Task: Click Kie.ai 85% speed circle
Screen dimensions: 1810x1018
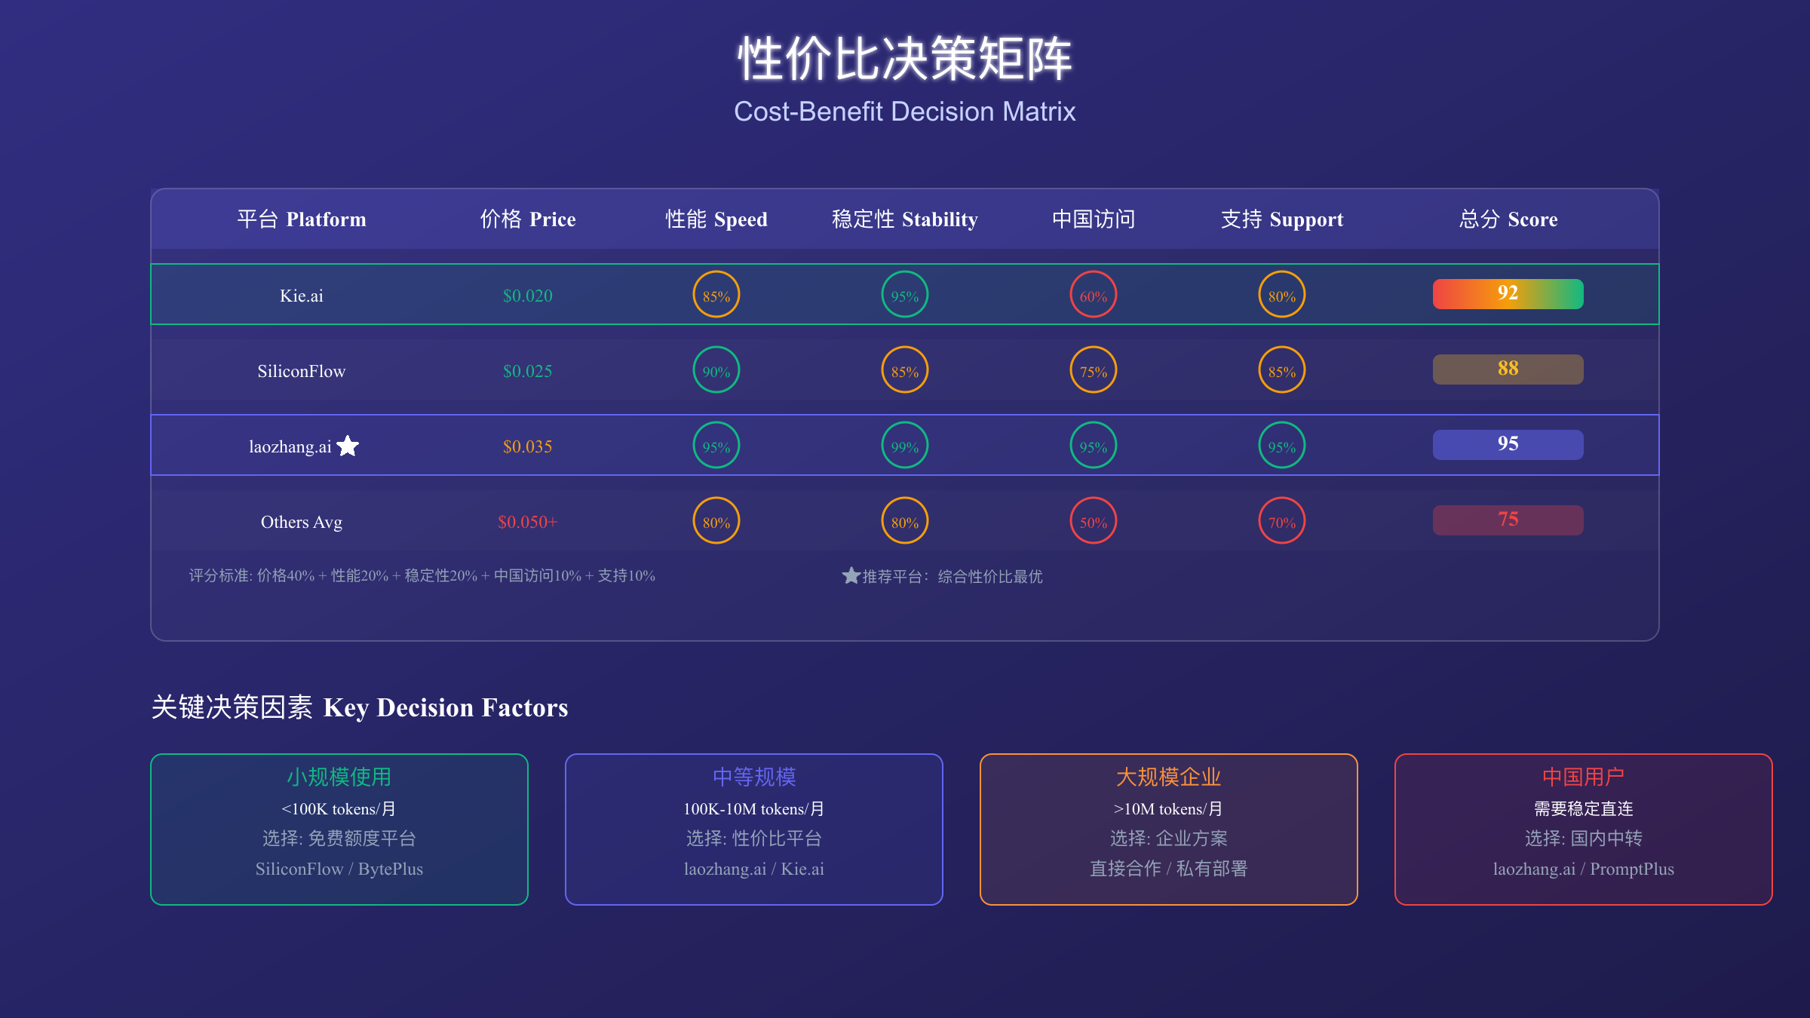Action: 716,294
